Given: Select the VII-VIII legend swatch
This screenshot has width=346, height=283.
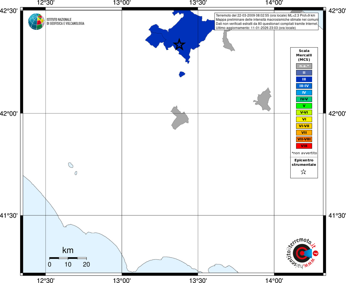Looking at the screenshot, I should point(304,139).
